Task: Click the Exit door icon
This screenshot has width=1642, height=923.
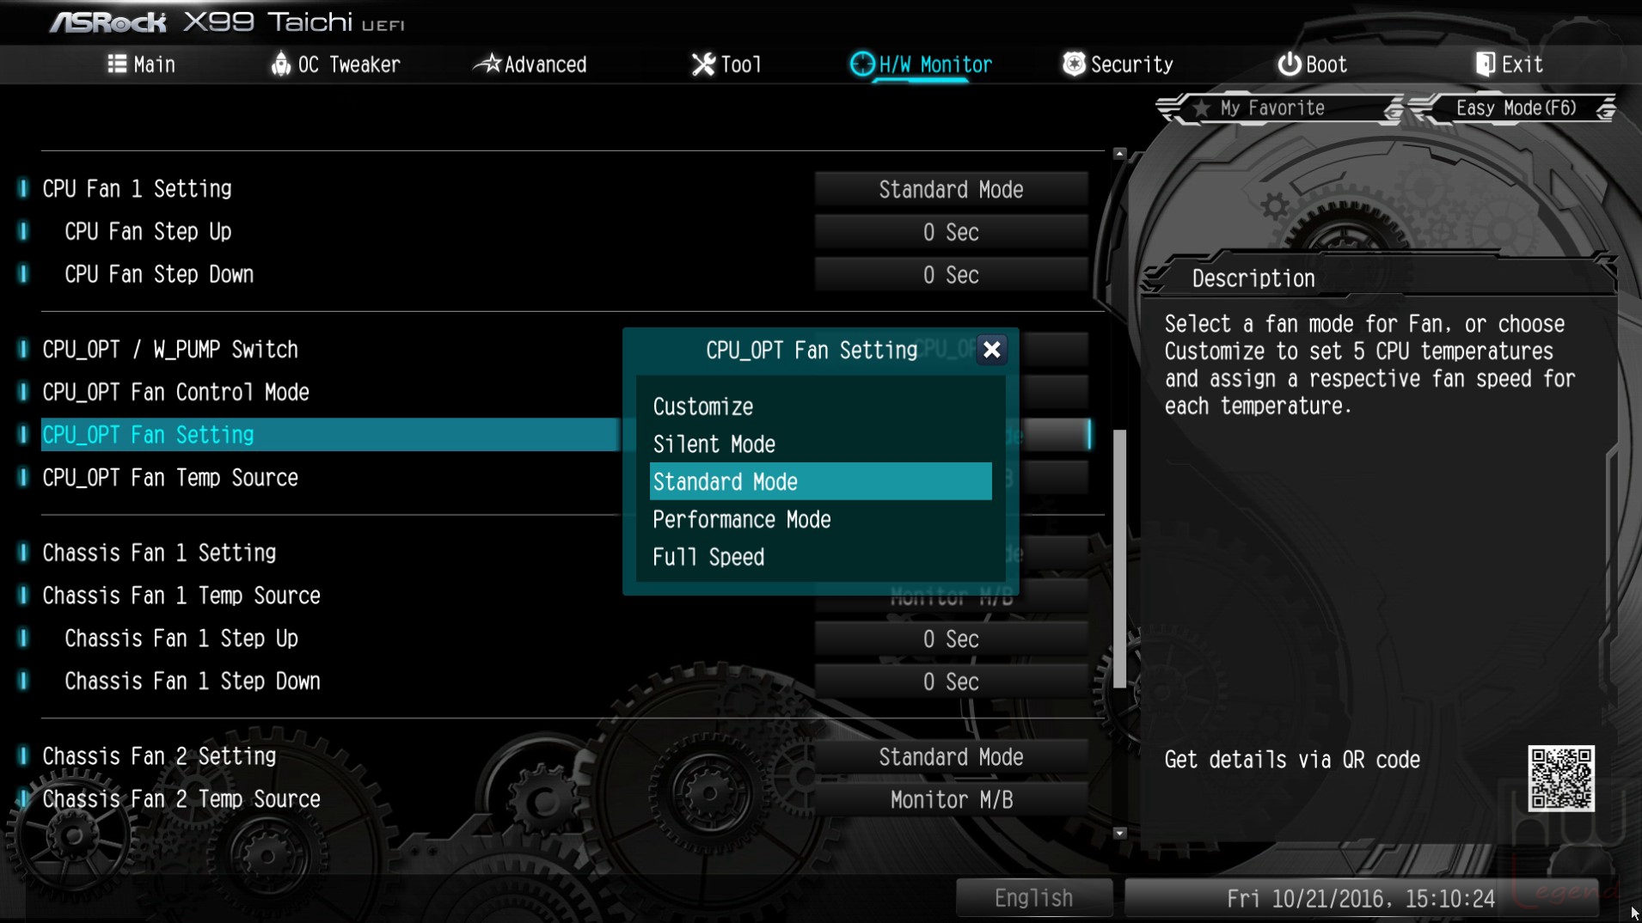Action: coord(1485,64)
